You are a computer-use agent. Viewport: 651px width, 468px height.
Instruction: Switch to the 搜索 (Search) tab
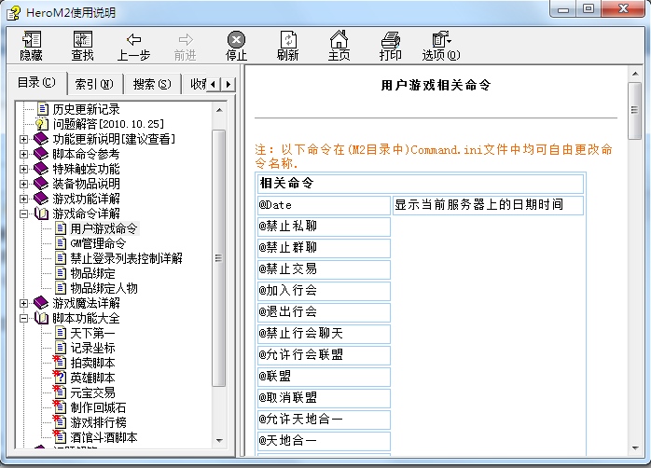151,84
